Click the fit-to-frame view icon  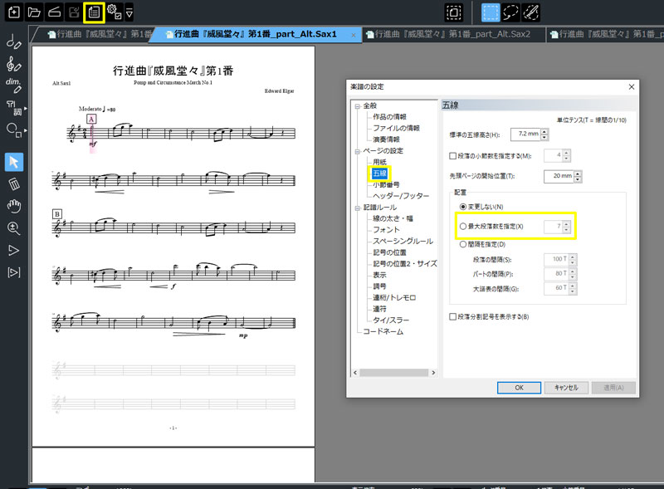(453, 12)
